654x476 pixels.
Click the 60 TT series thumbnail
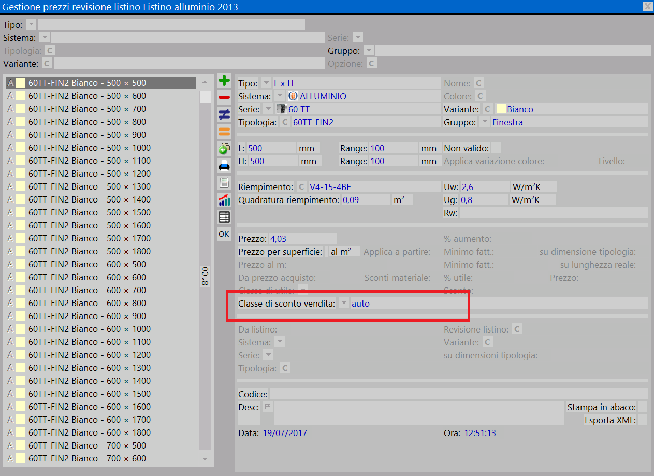[281, 109]
